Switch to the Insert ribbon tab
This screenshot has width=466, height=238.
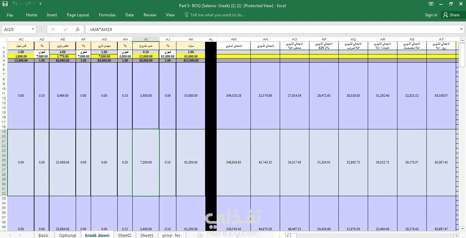tap(52, 15)
